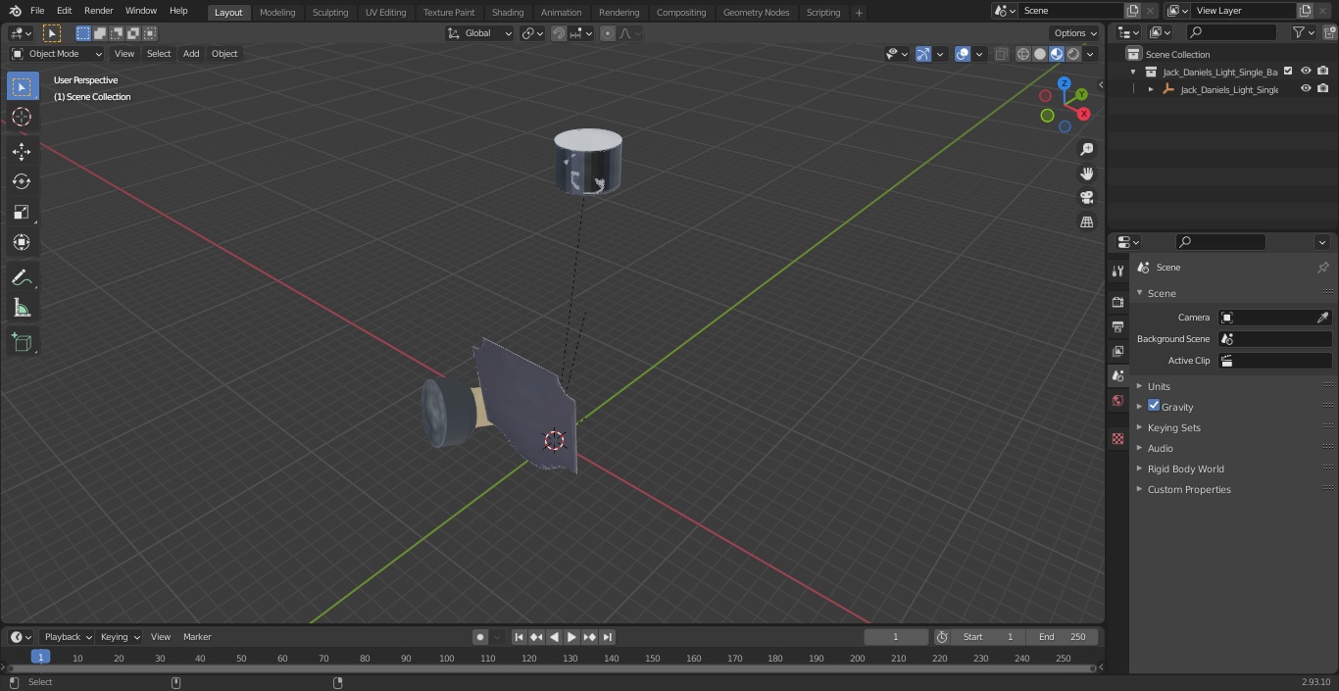1339x691 pixels.
Task: Open the Output properties tab
Action: click(1117, 326)
